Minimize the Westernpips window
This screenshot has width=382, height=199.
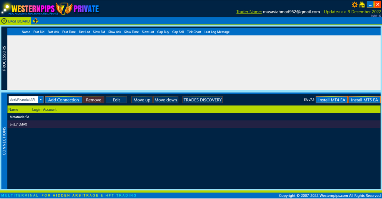pos(370,4)
